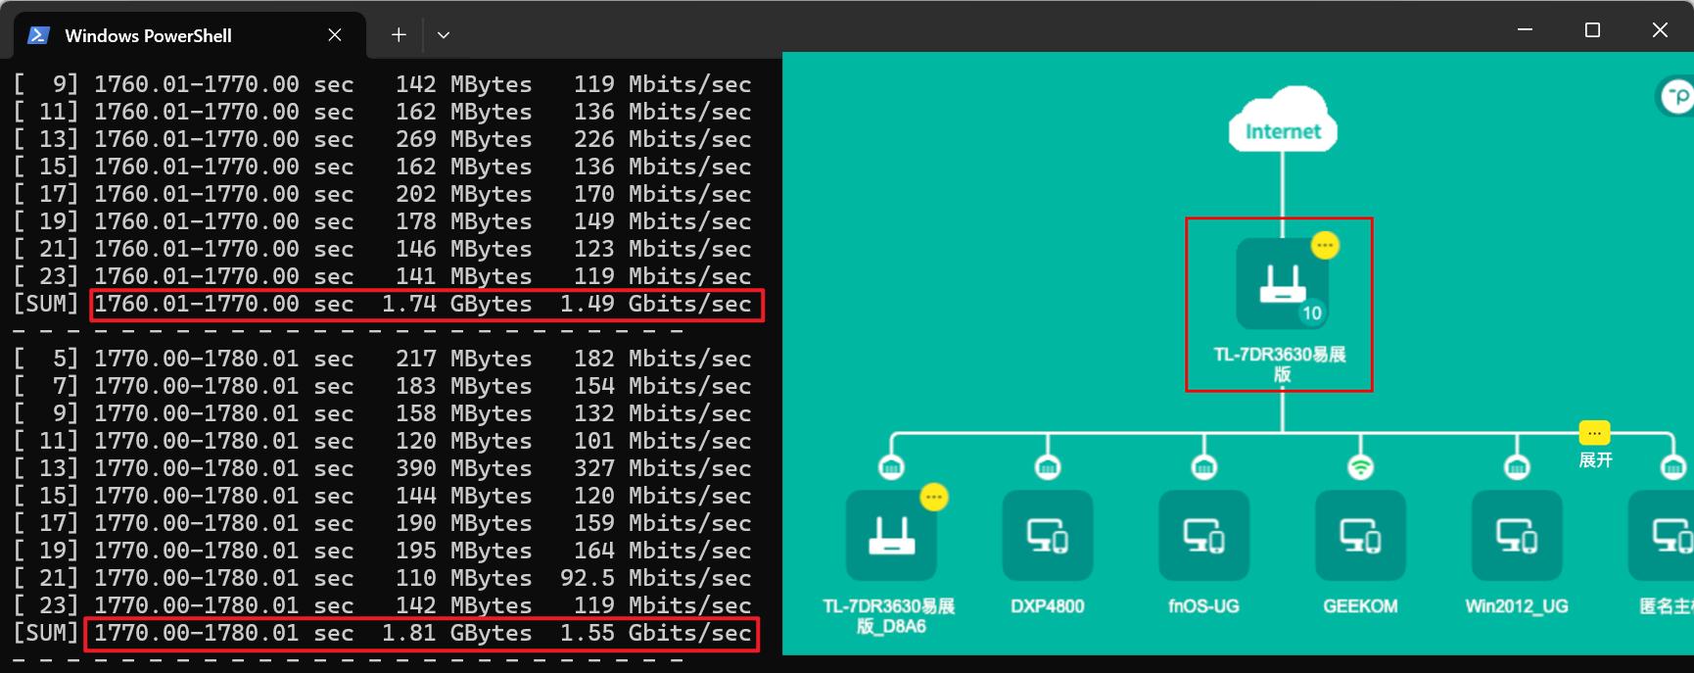Select the Win2012_UG device icon

coord(1517,536)
